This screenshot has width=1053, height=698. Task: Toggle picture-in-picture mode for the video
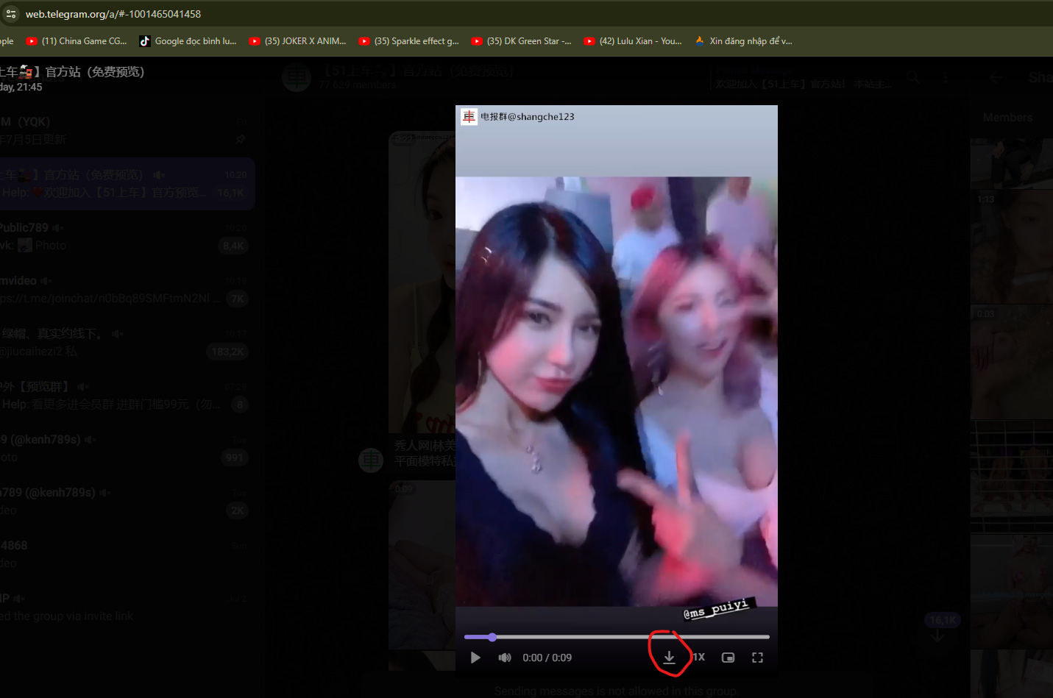(728, 658)
